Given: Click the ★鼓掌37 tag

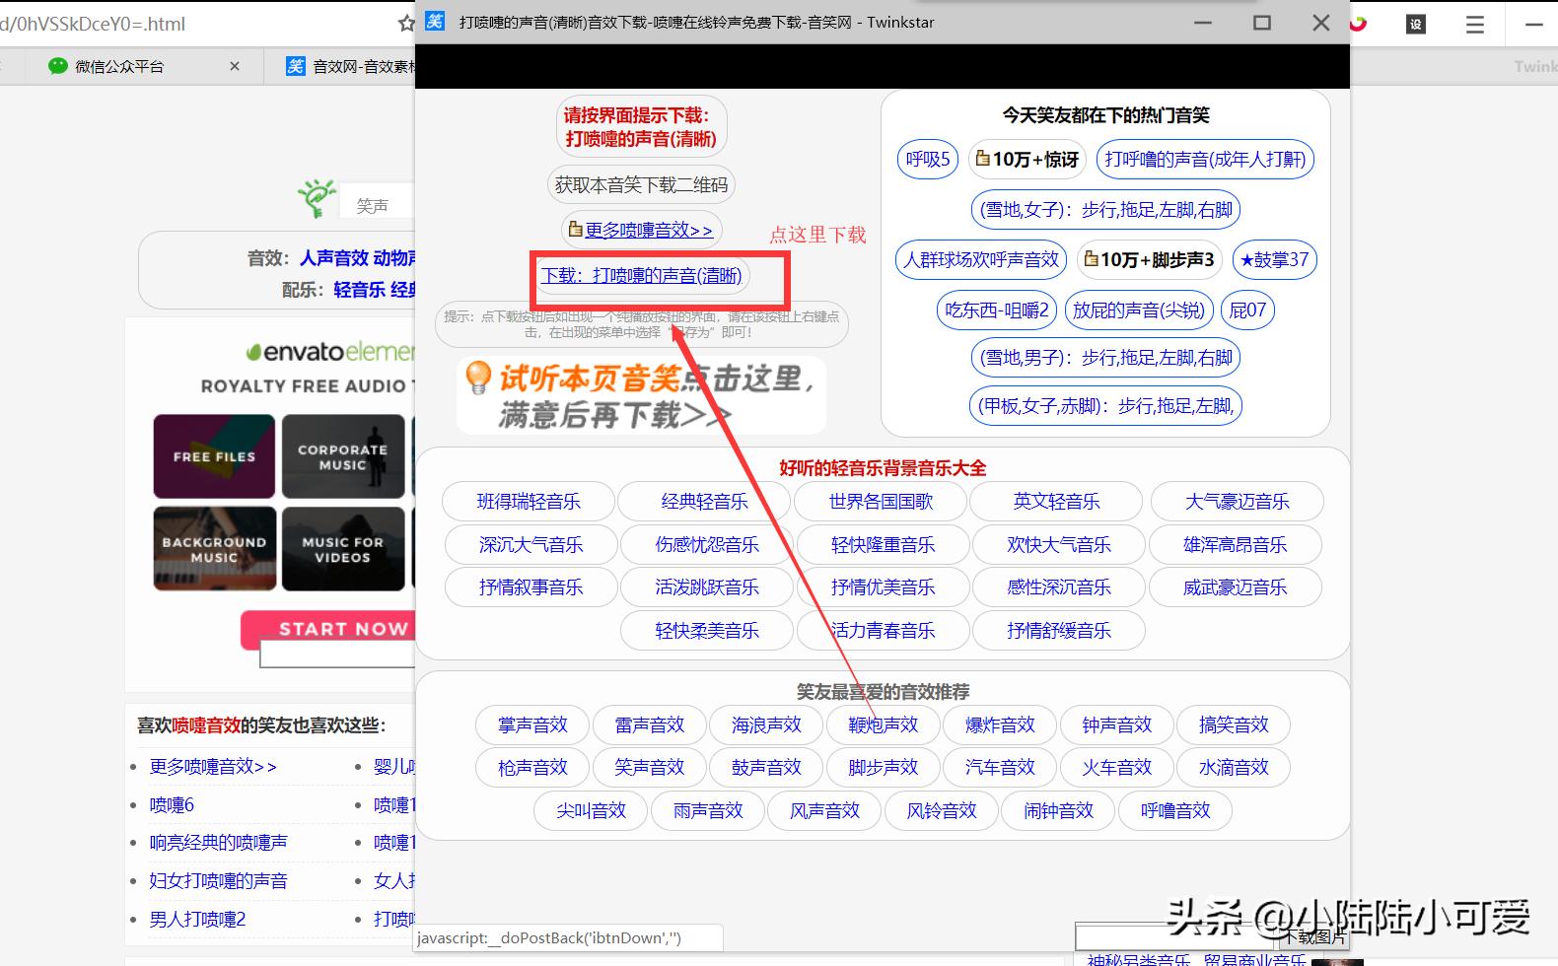Looking at the screenshot, I should tap(1274, 259).
